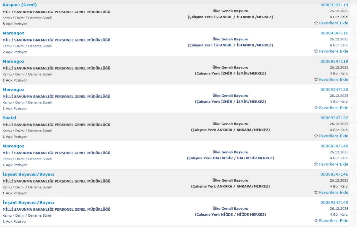Open listing number 00009347149
Image resolution: width=357 pixels, height=227 pixels.
(334, 202)
